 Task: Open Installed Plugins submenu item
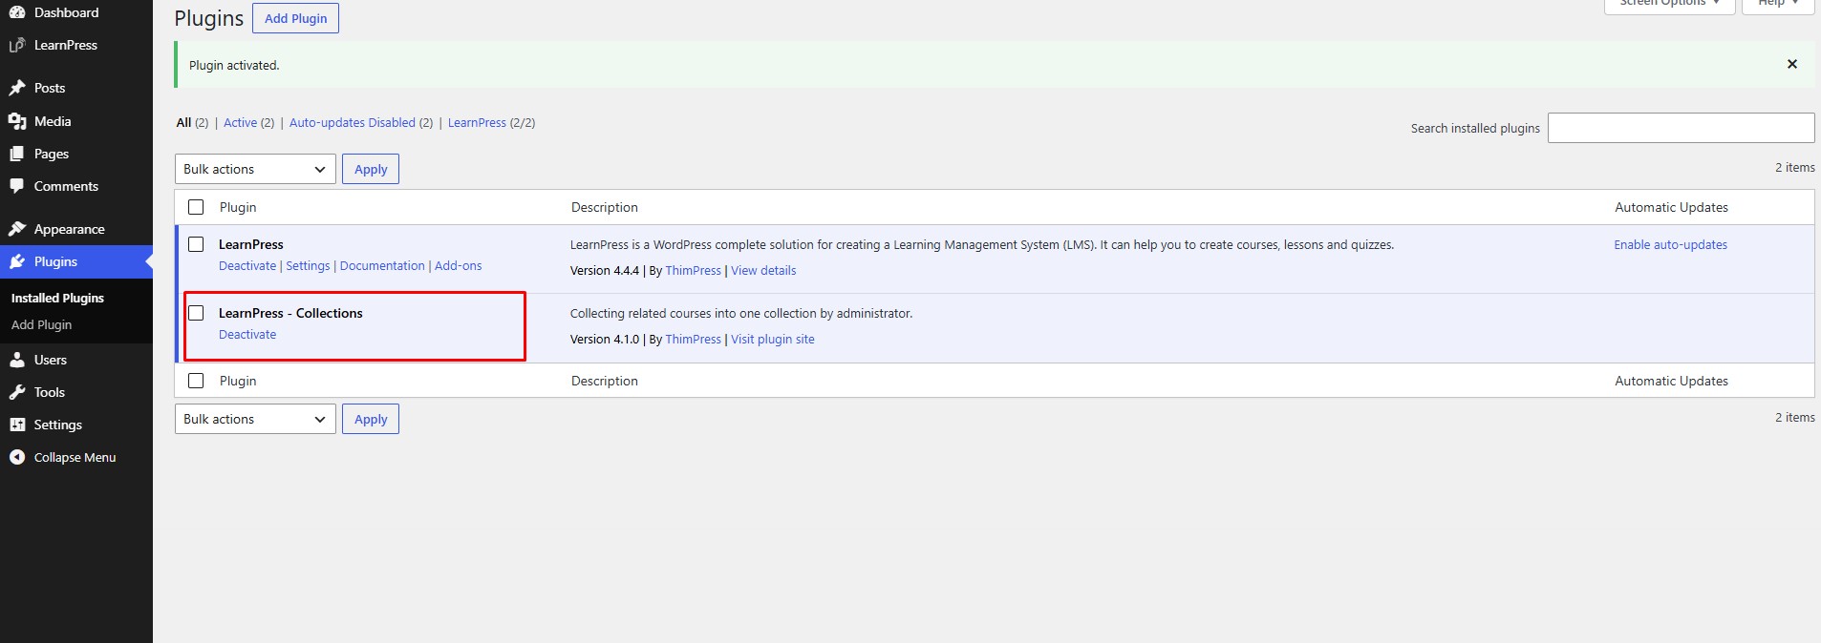57,298
